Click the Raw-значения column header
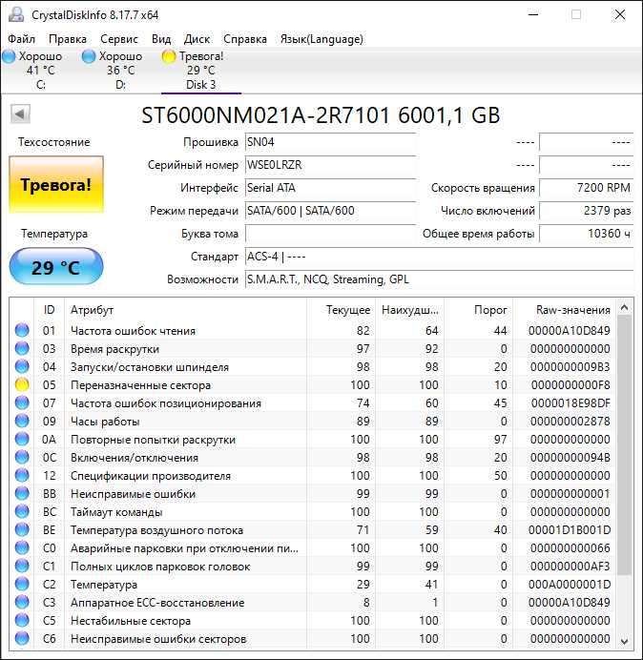Image resolution: width=643 pixels, height=660 pixels. tap(564, 310)
